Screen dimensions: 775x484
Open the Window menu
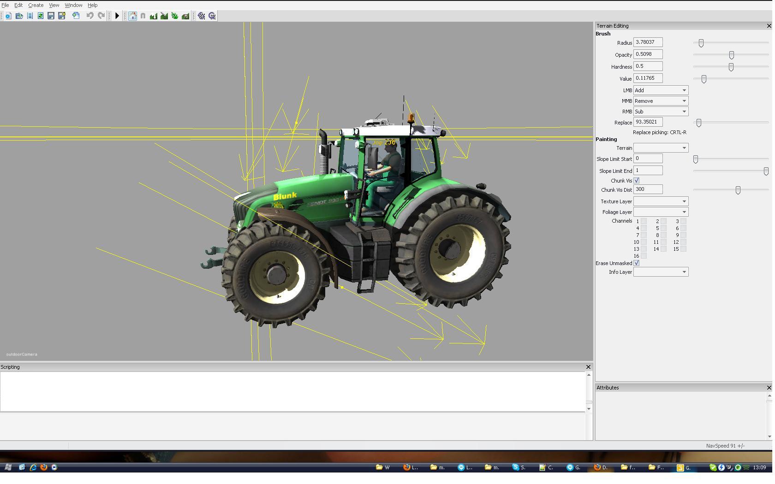tap(73, 5)
